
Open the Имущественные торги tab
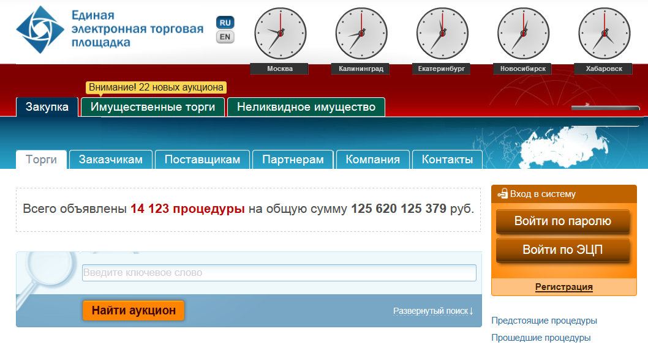(153, 107)
